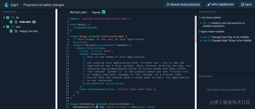The height and width of the screenshot is (109, 255).
Task: Click the 'lib/main.dart' file path heading
Action: [78, 12]
